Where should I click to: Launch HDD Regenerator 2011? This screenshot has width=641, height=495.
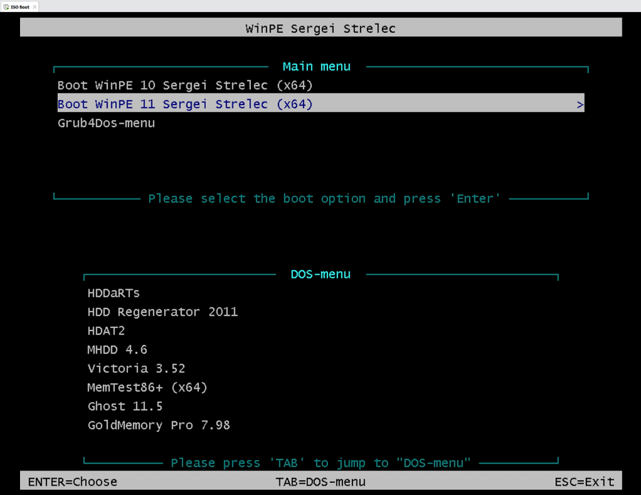coord(163,312)
